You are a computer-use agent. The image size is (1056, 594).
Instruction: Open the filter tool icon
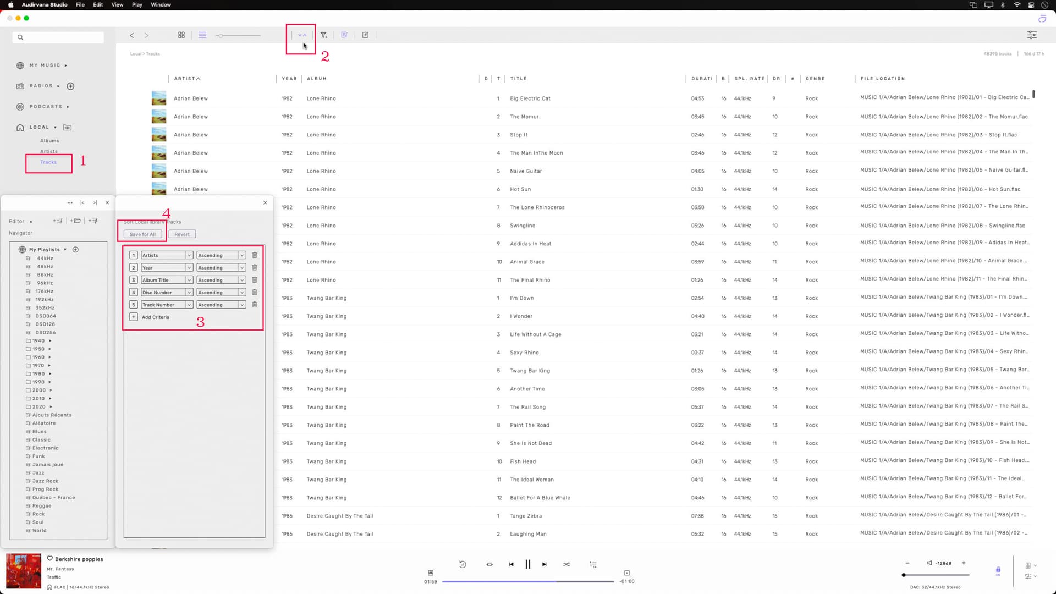[324, 35]
